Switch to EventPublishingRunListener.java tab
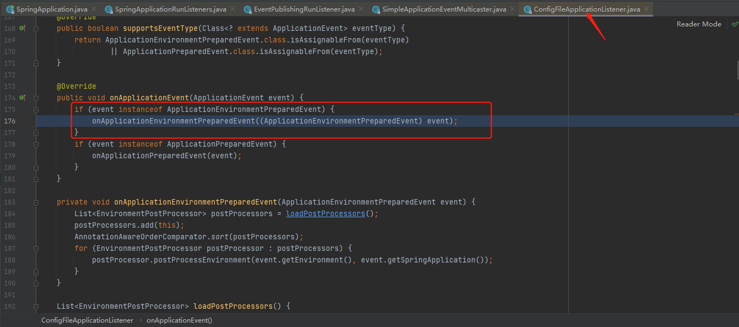The height and width of the screenshot is (327, 739). (x=304, y=9)
